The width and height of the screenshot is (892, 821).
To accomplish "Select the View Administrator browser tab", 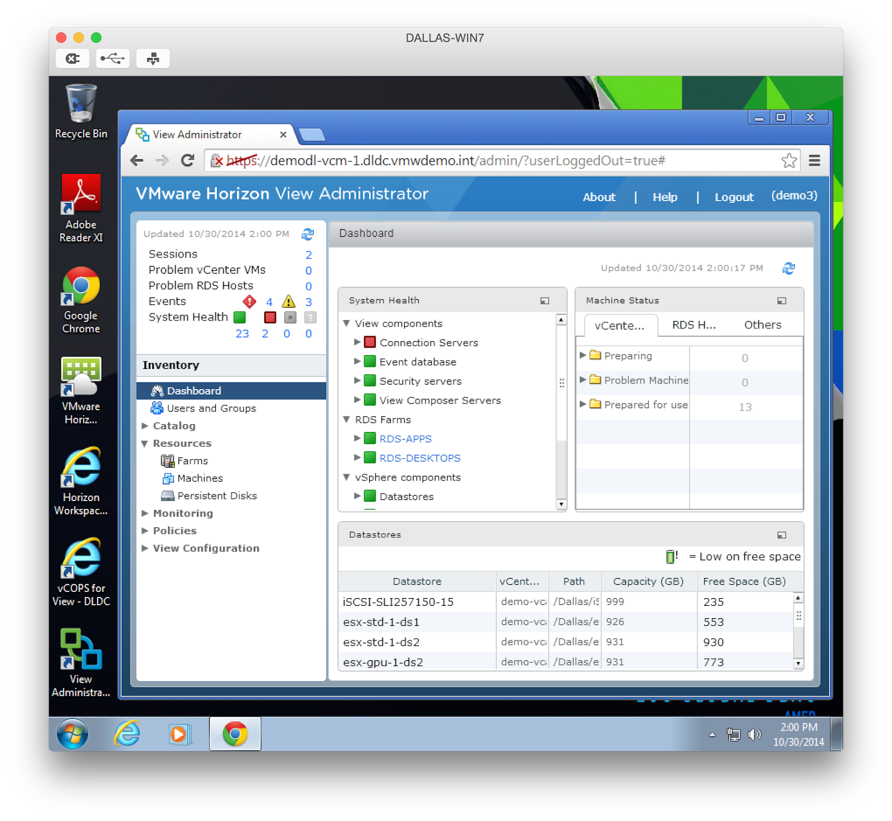I will 212,134.
